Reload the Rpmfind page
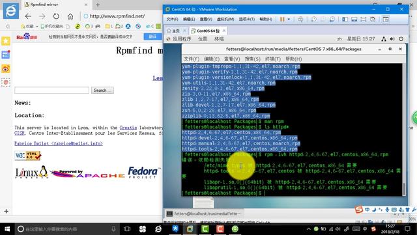This screenshot has height=235, width=417. tap(56, 16)
